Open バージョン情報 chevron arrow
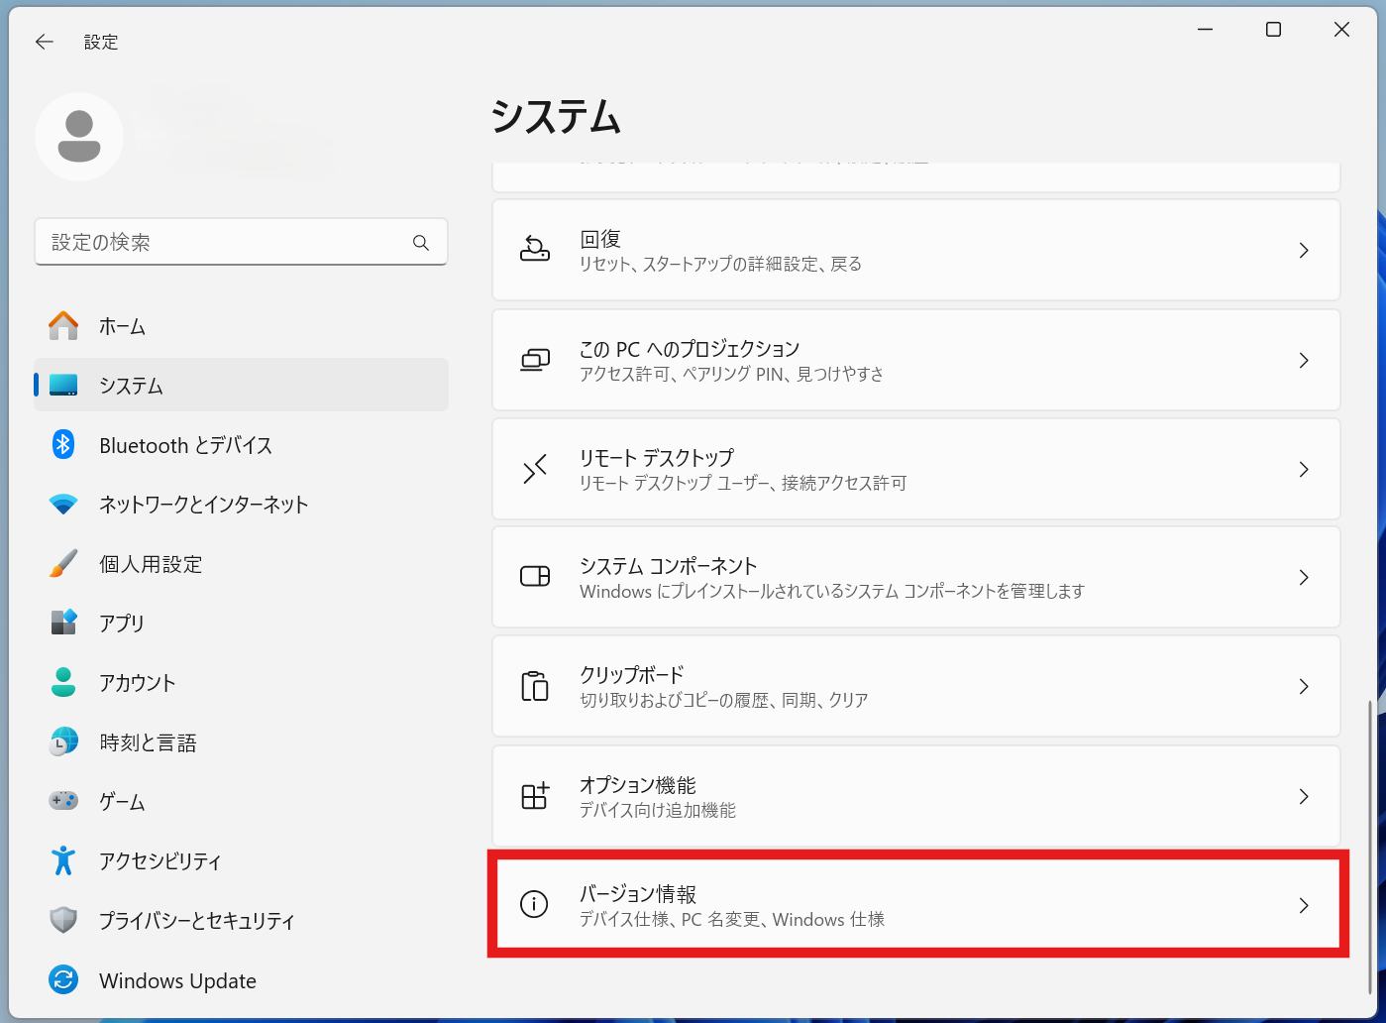Image resolution: width=1386 pixels, height=1023 pixels. point(1304,905)
